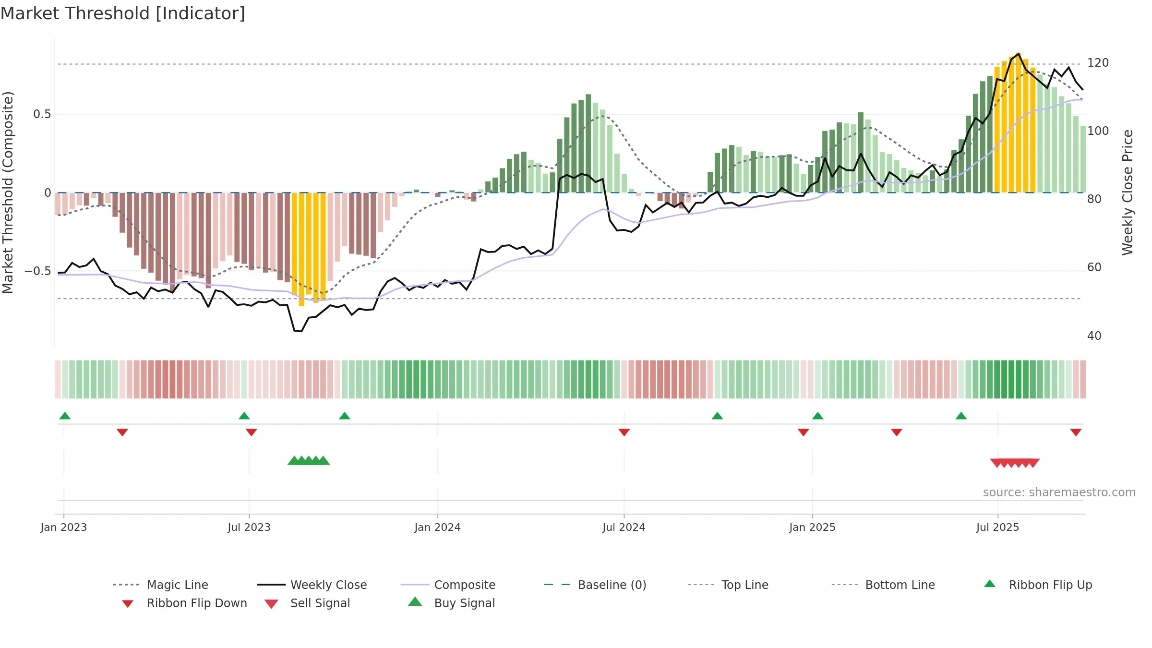Image resolution: width=1152 pixels, height=648 pixels.
Task: Toggle the Buy Signal legend entry
Action: (451, 603)
